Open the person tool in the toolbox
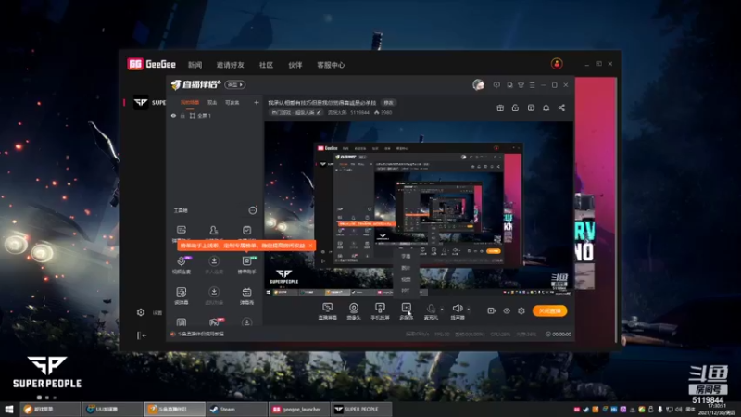 point(214,230)
